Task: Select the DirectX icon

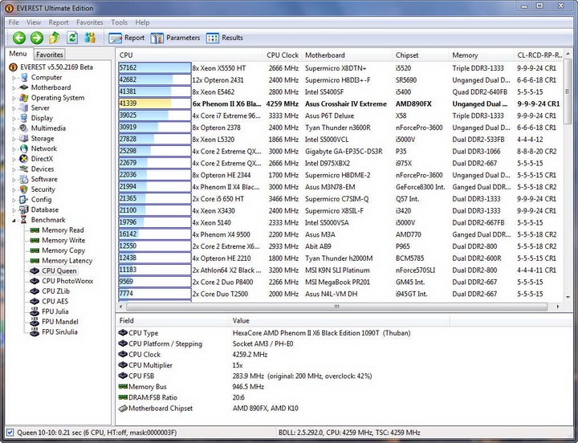Action: point(24,159)
